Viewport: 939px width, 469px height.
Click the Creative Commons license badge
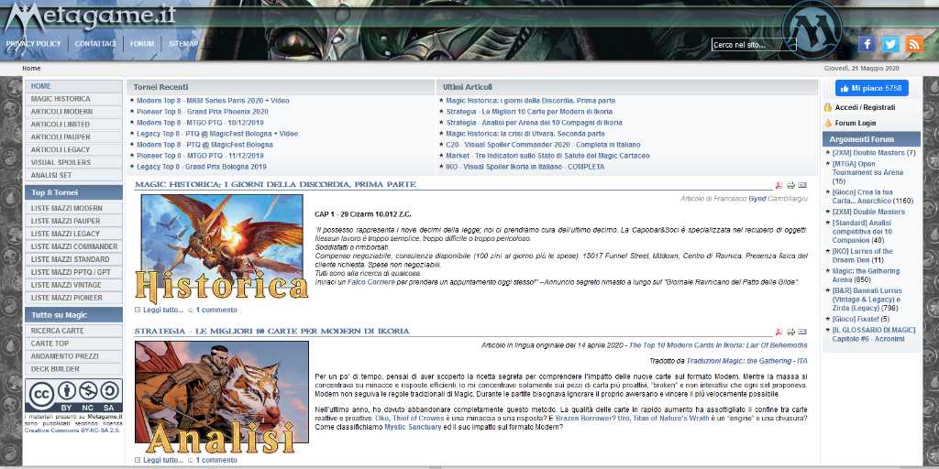click(x=73, y=395)
